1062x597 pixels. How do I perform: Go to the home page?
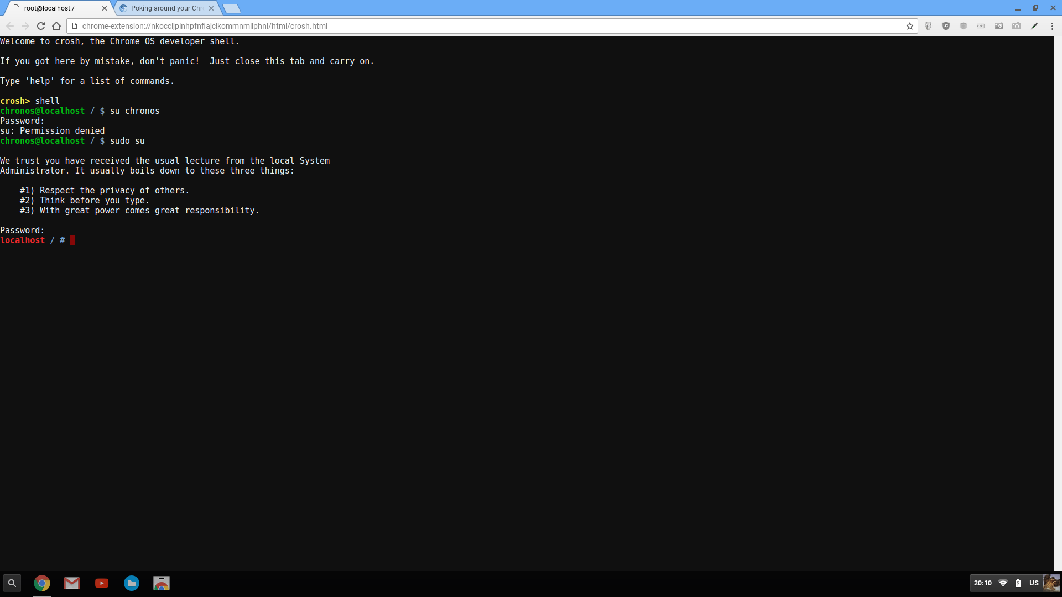tap(56, 26)
